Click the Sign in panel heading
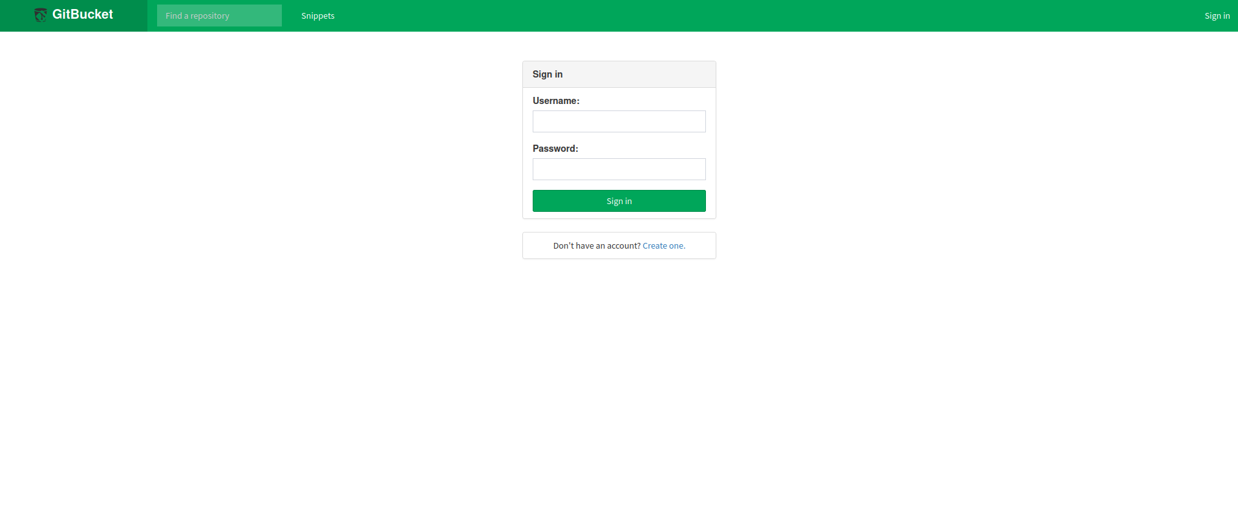 548,74
